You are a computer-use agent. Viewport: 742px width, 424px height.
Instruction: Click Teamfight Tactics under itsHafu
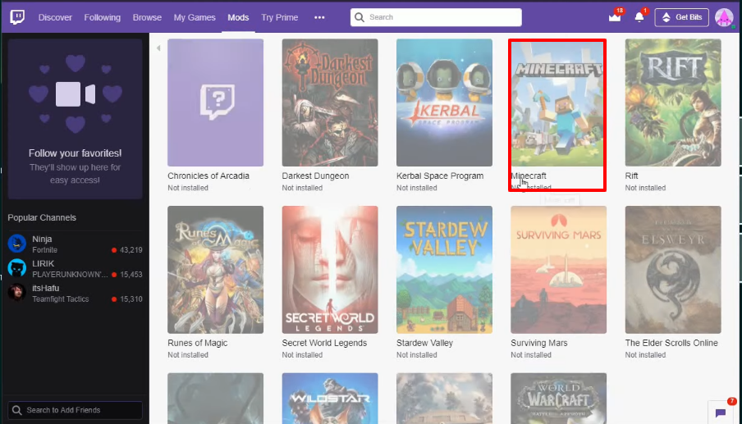click(61, 299)
